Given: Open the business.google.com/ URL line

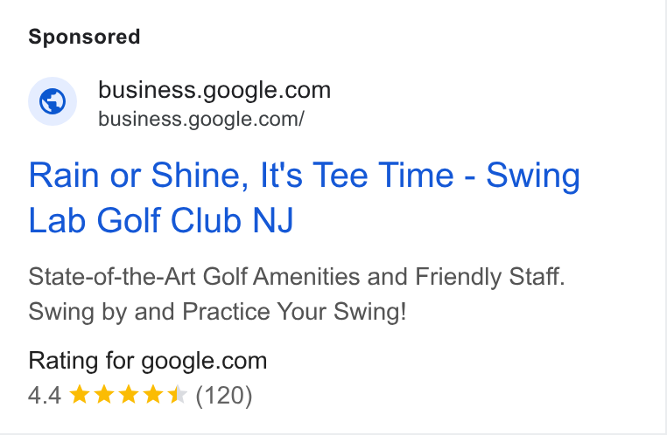Looking at the screenshot, I should [x=201, y=120].
